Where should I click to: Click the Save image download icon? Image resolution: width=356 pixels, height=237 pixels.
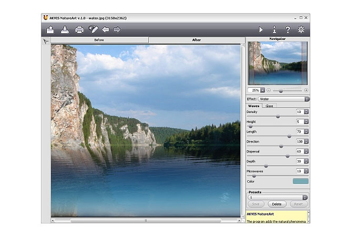pos(65,30)
